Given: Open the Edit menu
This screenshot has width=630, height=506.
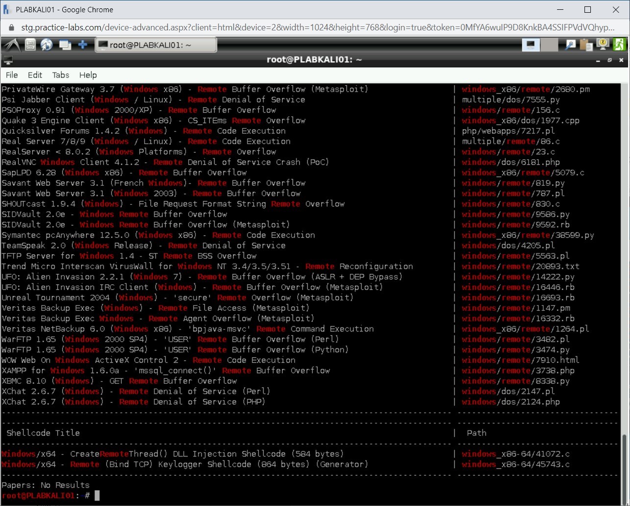Looking at the screenshot, I should (x=35, y=75).
